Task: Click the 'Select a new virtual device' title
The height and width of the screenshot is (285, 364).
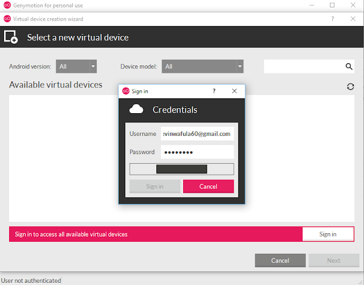Action: 78,38
